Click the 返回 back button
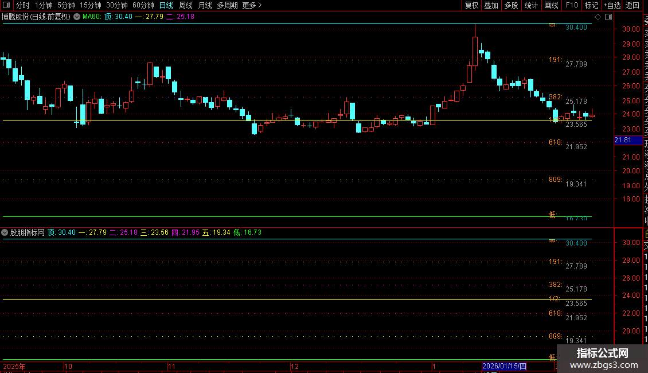 pos(633,5)
